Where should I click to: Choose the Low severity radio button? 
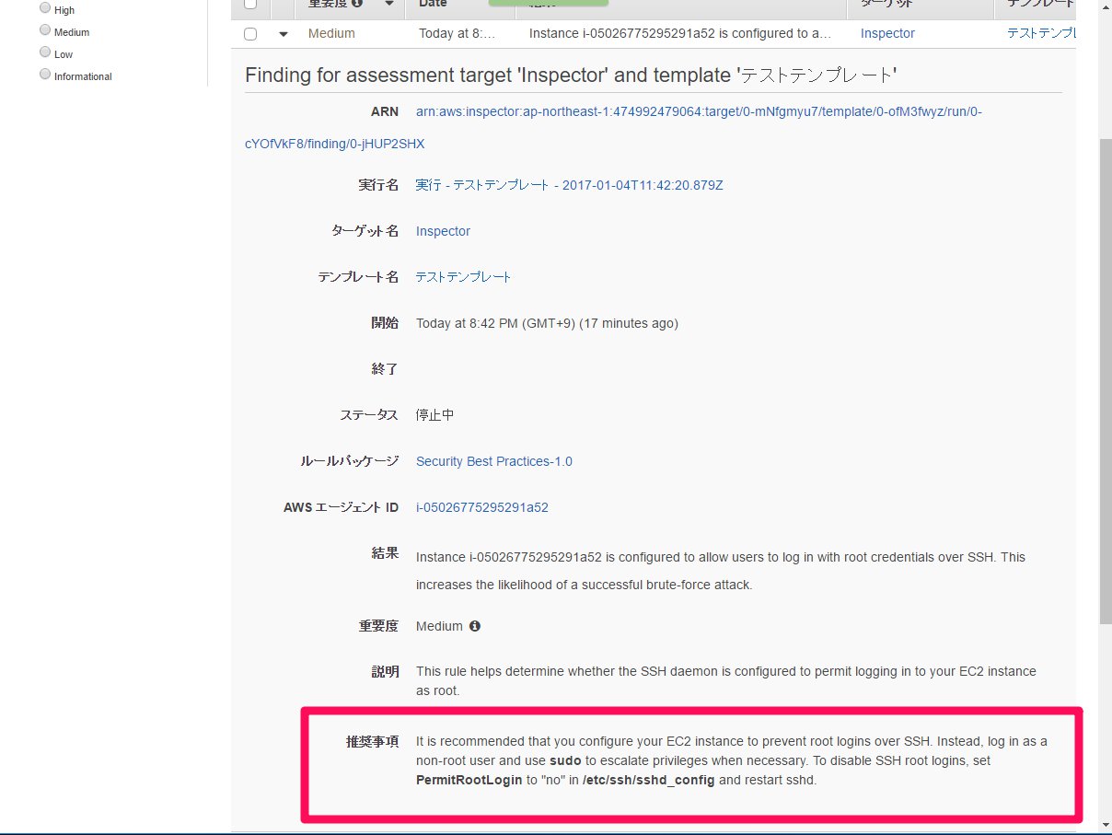coord(45,52)
